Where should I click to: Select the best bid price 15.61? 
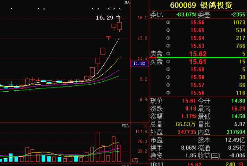(x=198, y=62)
